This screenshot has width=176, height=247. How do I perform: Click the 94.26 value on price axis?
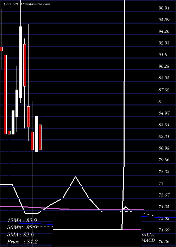[164, 31]
